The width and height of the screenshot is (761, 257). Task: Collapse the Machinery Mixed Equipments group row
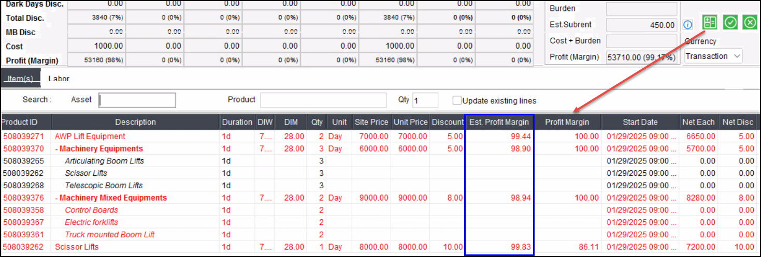point(56,198)
